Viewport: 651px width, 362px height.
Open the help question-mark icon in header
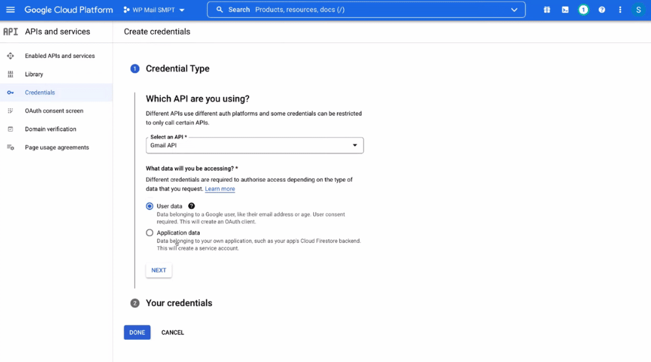(x=602, y=10)
